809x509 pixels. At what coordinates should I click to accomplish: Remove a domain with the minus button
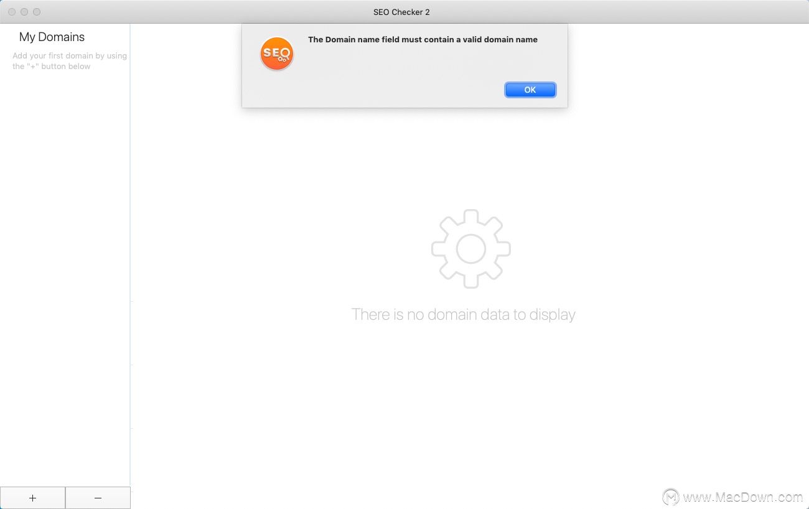point(98,498)
